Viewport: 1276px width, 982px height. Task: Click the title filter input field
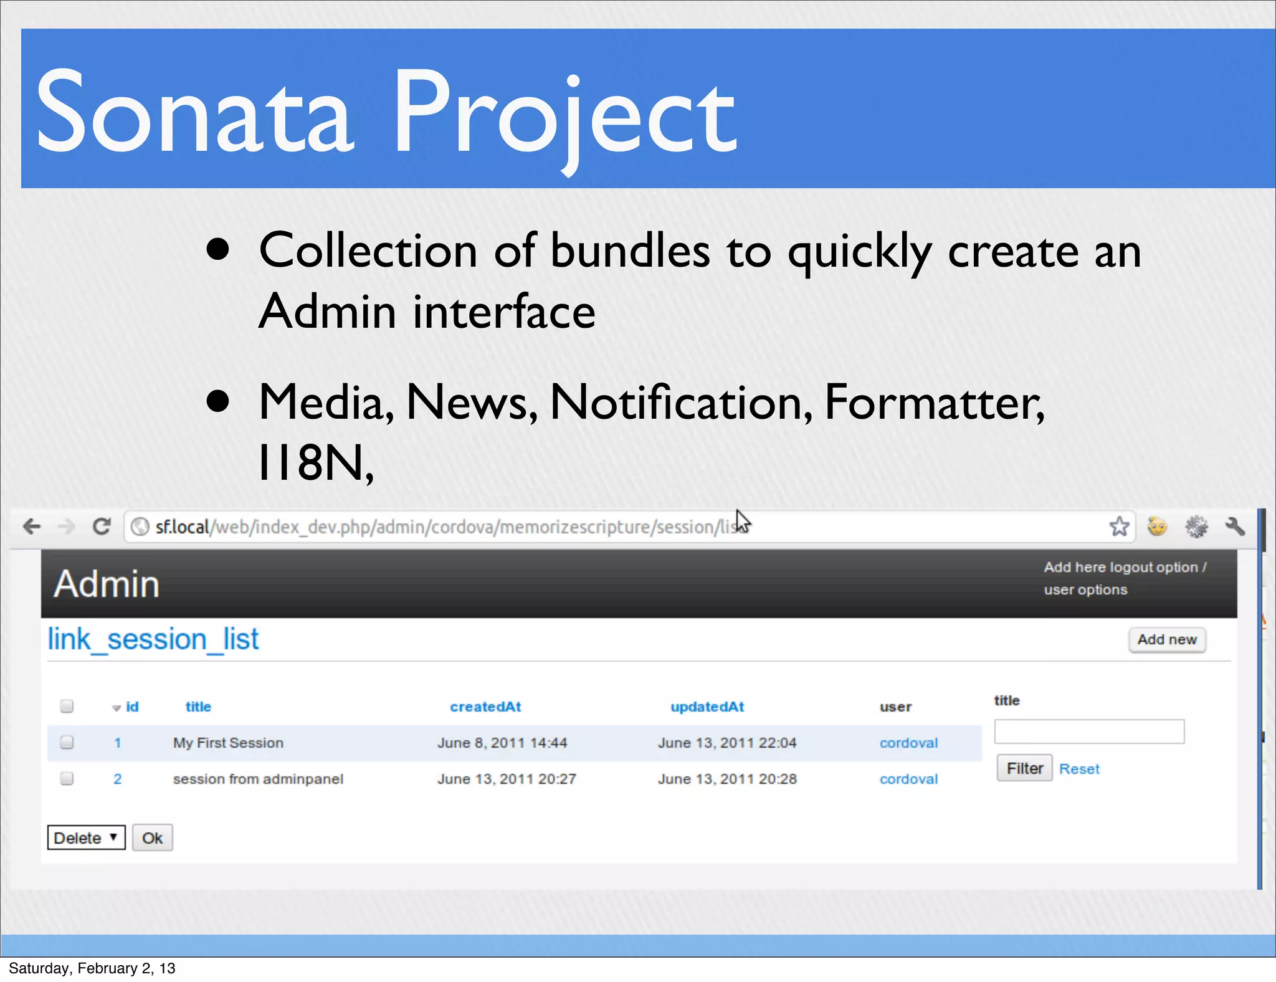point(1089,732)
